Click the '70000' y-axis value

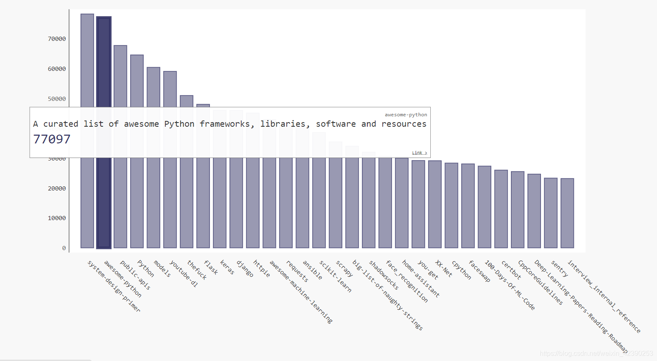tap(57, 39)
